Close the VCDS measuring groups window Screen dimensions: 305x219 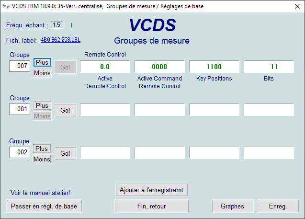297,6
